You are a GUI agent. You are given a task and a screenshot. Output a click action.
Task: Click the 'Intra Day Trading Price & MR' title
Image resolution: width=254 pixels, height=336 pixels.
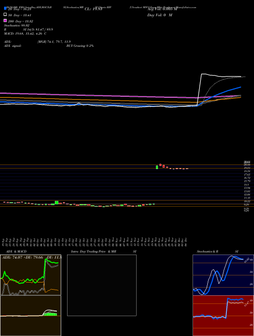[93, 251]
